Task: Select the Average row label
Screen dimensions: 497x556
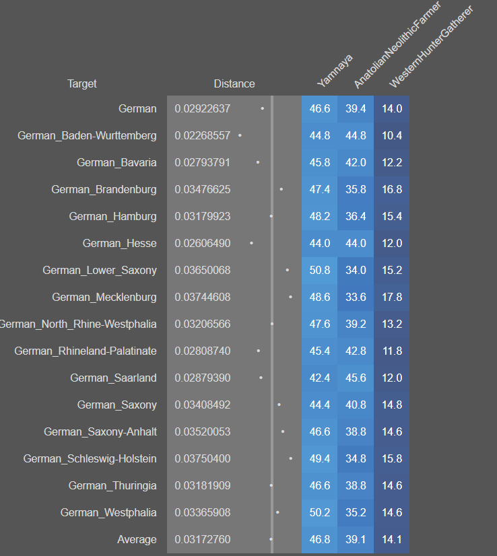Action: click(x=137, y=540)
